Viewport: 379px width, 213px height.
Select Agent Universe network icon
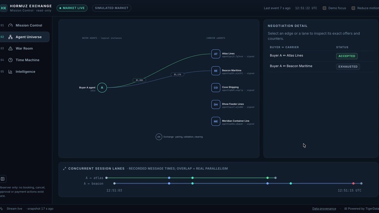tap(10, 37)
